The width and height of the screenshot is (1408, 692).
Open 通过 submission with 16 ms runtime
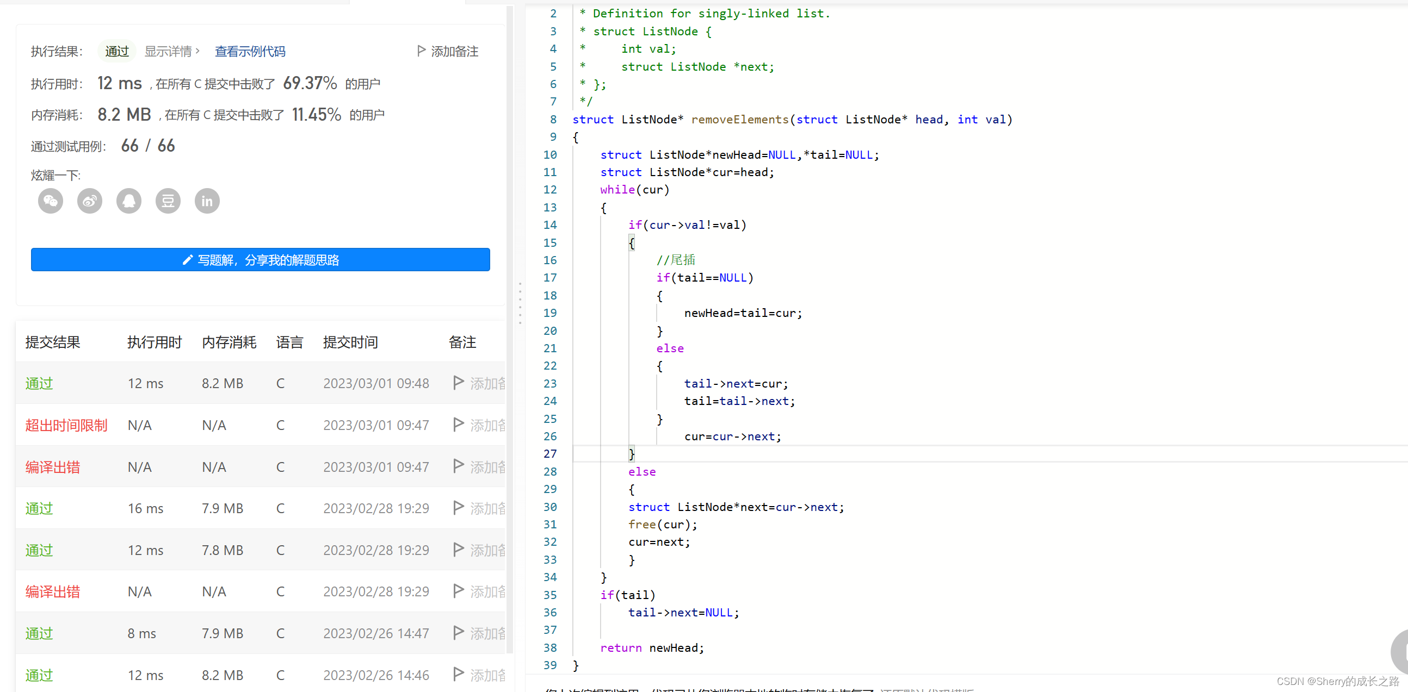[39, 508]
